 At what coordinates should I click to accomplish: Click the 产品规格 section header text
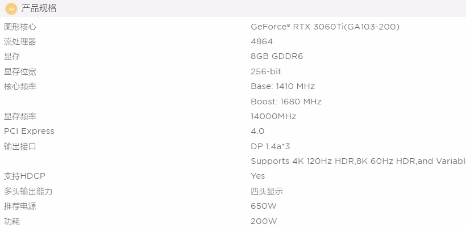click(x=39, y=9)
